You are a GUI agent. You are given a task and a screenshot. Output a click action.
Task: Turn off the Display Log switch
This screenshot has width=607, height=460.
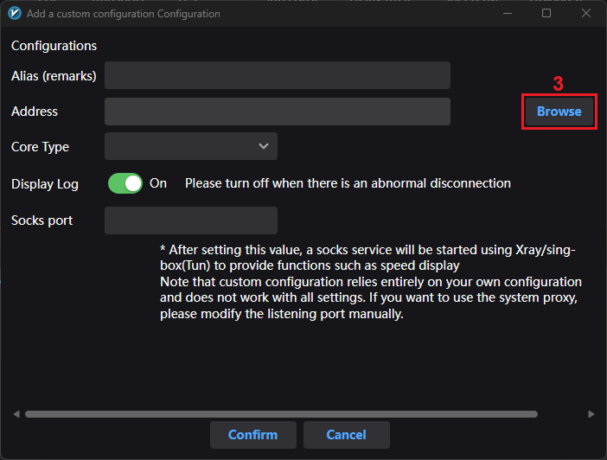(x=125, y=183)
